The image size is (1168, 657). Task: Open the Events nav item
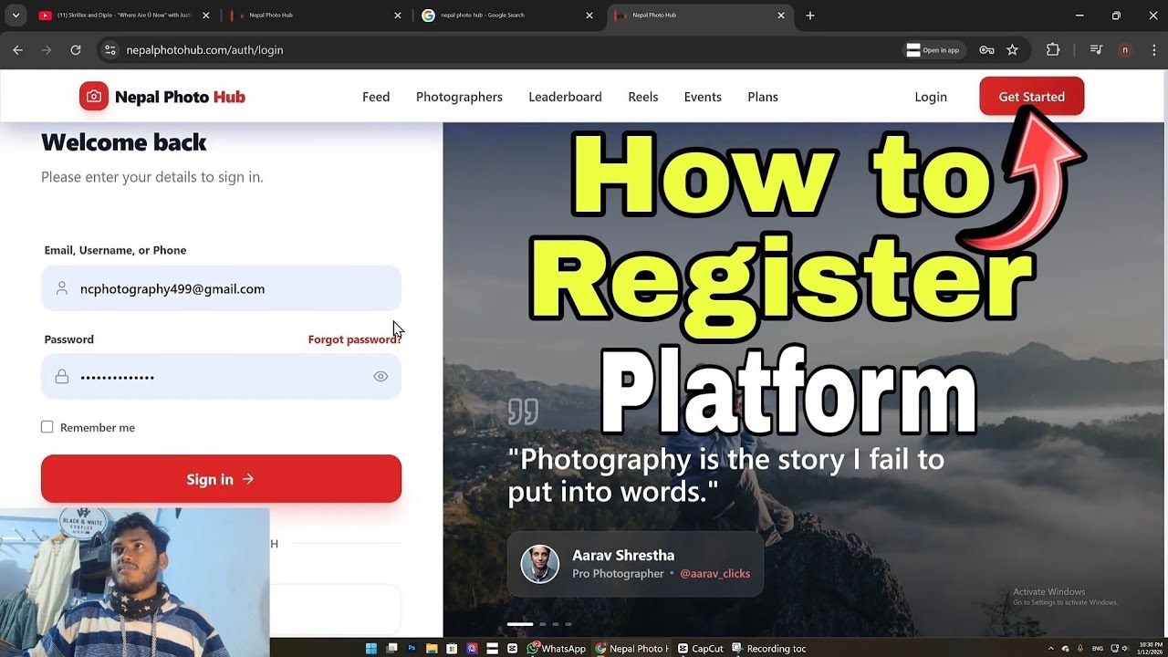[x=703, y=97]
